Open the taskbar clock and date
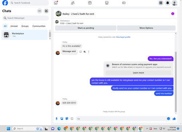The image size is (182, 132). click(171, 129)
